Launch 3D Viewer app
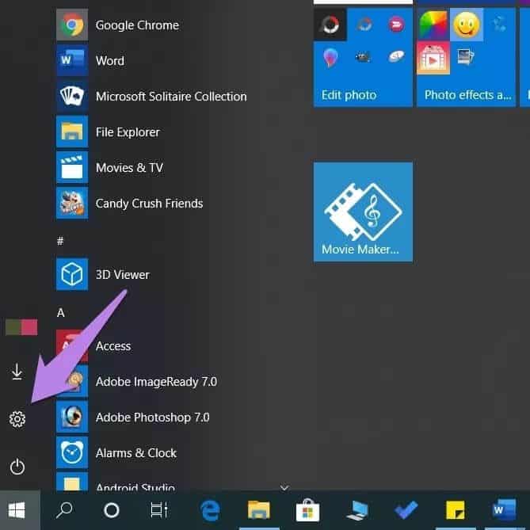Viewport: 530px width, 530px height. point(122,275)
